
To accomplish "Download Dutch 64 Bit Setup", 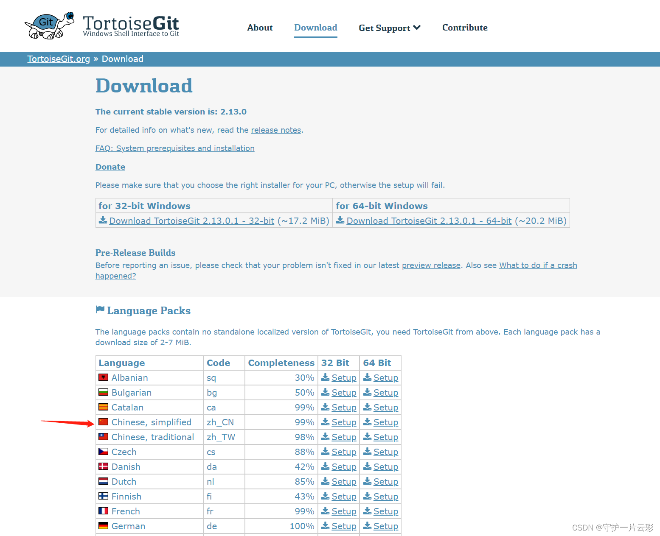I will (386, 482).
